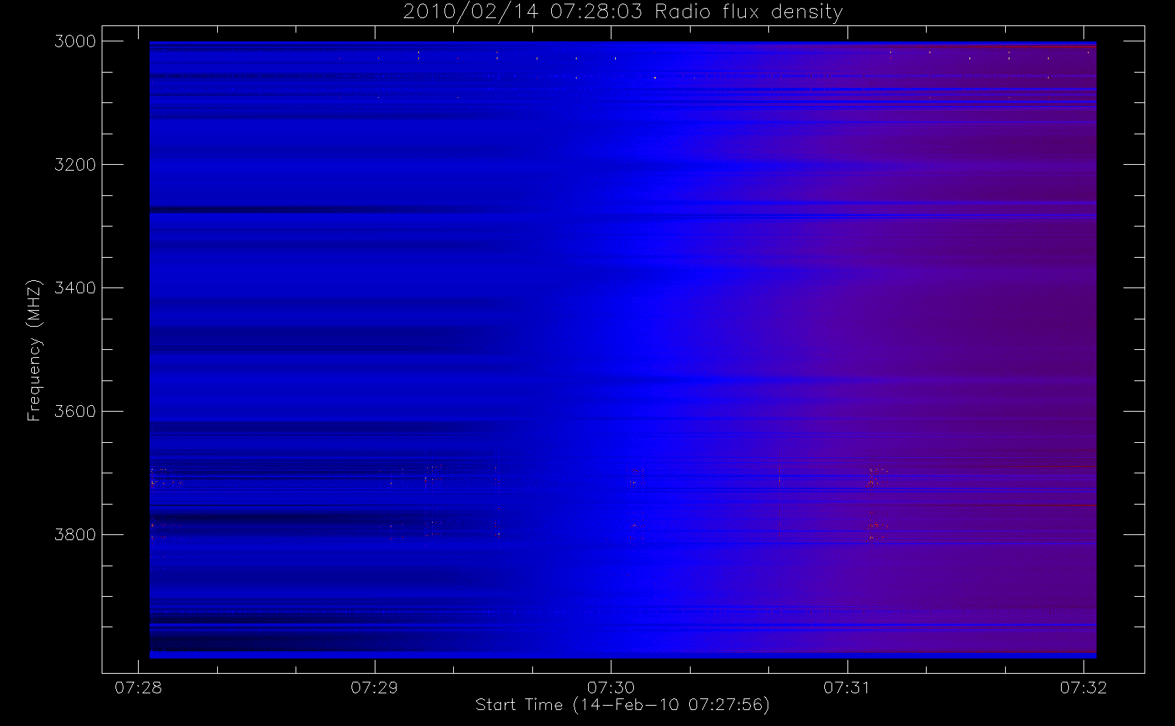Click the 07:28 time tick label
Image resolution: width=1175 pixels, height=726 pixels.
pos(138,688)
